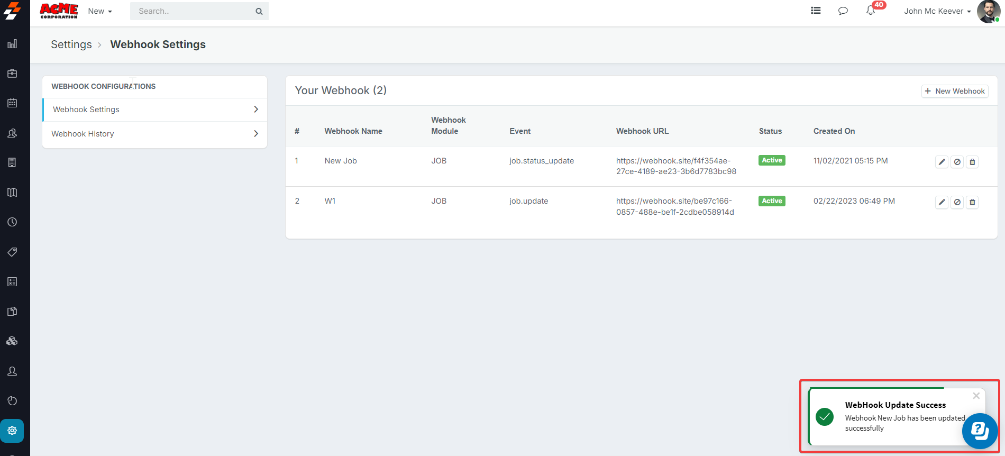Go to Settings breadcrumb link
Image resolution: width=1005 pixels, height=456 pixels.
(71, 44)
